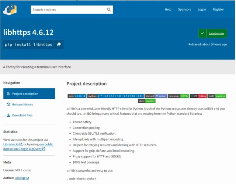Click the 'Thread safety.' bullet

tap(82, 122)
